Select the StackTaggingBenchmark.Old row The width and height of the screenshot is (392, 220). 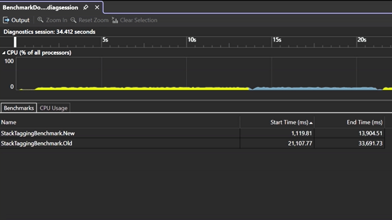tap(115, 143)
